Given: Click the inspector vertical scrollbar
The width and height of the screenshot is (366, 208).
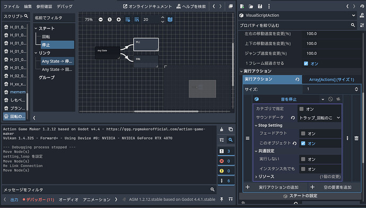Looking at the screenshot, I should coord(363,128).
